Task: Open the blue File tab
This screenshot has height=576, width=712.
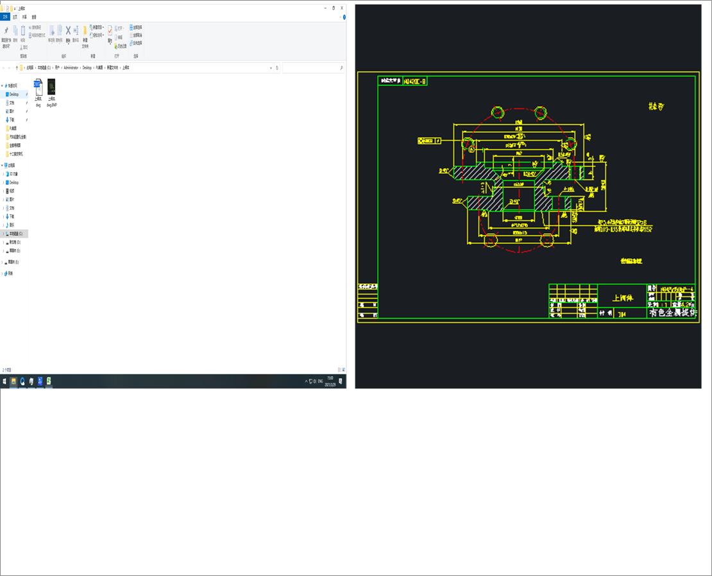Action: tap(5, 17)
